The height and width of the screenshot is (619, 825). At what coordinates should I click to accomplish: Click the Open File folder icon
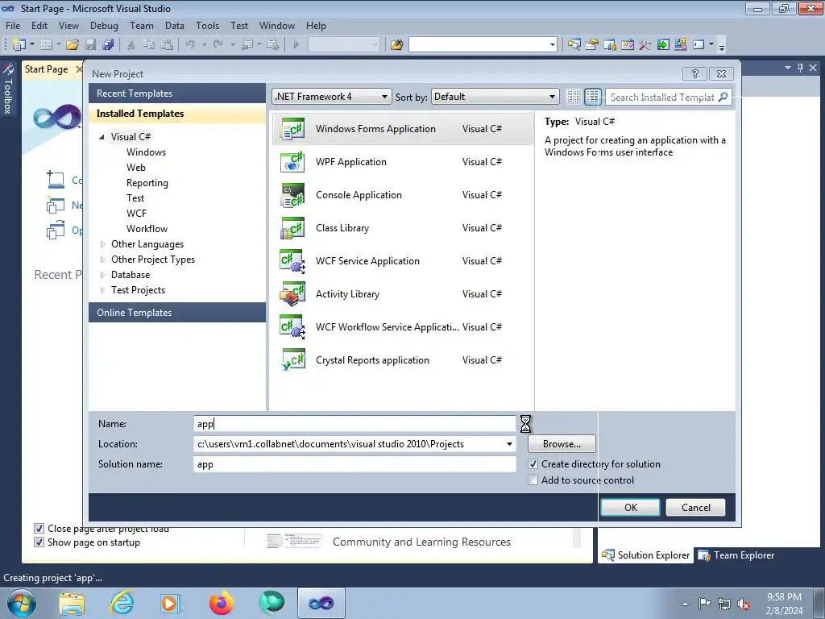pos(73,45)
